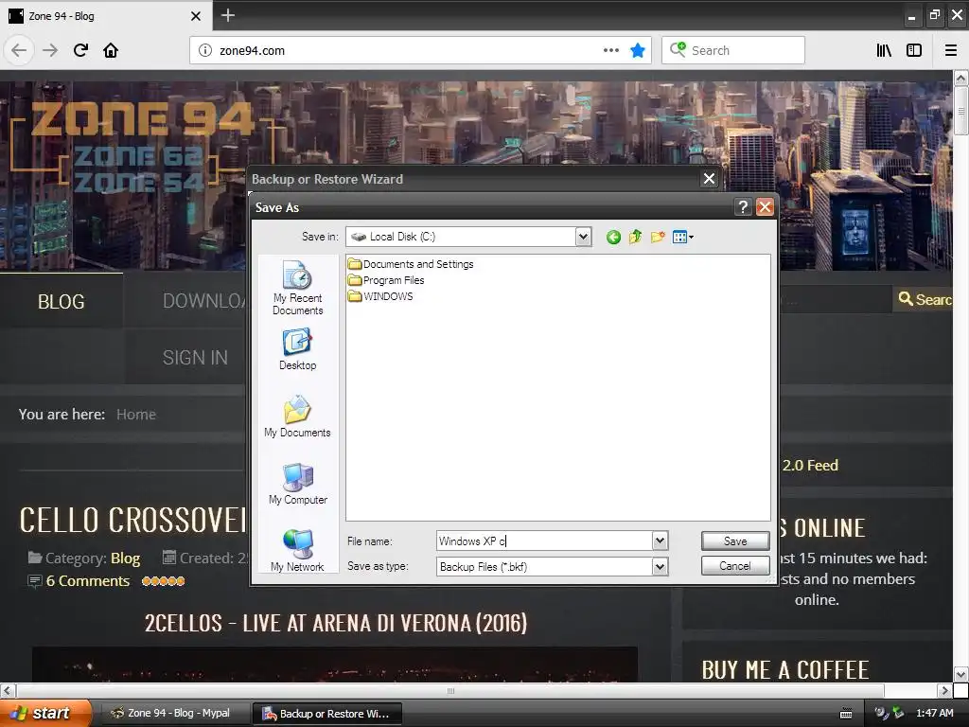Open page actions three-dot menu
This screenshot has height=727, width=969.
(611, 50)
